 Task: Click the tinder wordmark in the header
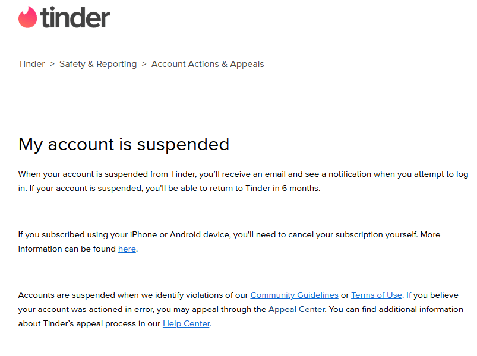(x=75, y=18)
